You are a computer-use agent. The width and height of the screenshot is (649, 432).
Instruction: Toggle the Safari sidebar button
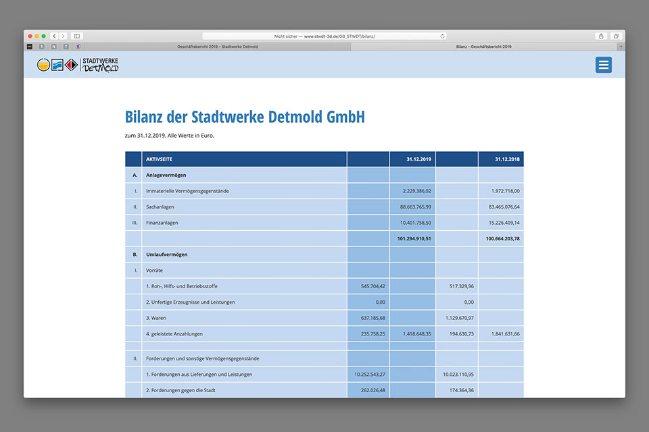[76, 36]
